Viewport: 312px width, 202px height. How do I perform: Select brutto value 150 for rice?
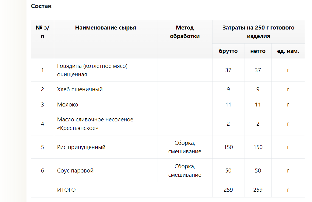tap(228, 147)
